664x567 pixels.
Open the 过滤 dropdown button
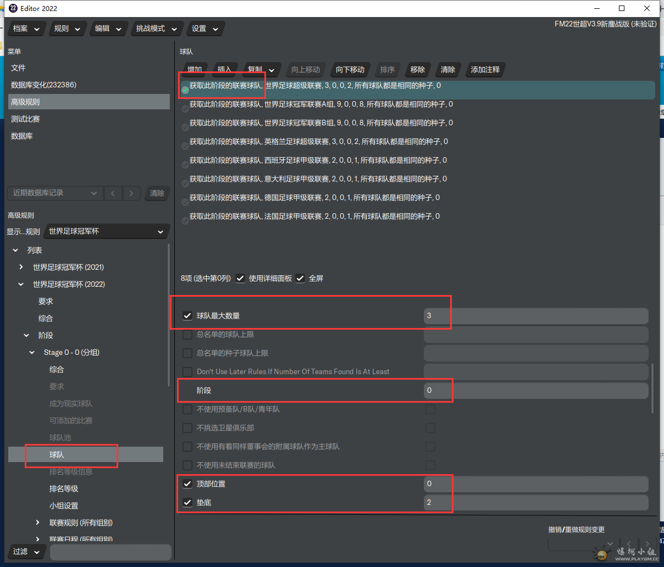tap(26, 552)
